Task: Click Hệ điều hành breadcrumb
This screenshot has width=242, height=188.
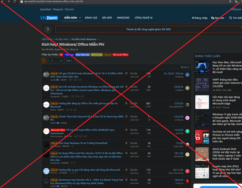Action: [62, 39]
